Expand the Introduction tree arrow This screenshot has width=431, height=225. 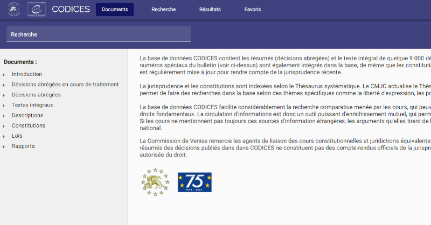coord(4,75)
